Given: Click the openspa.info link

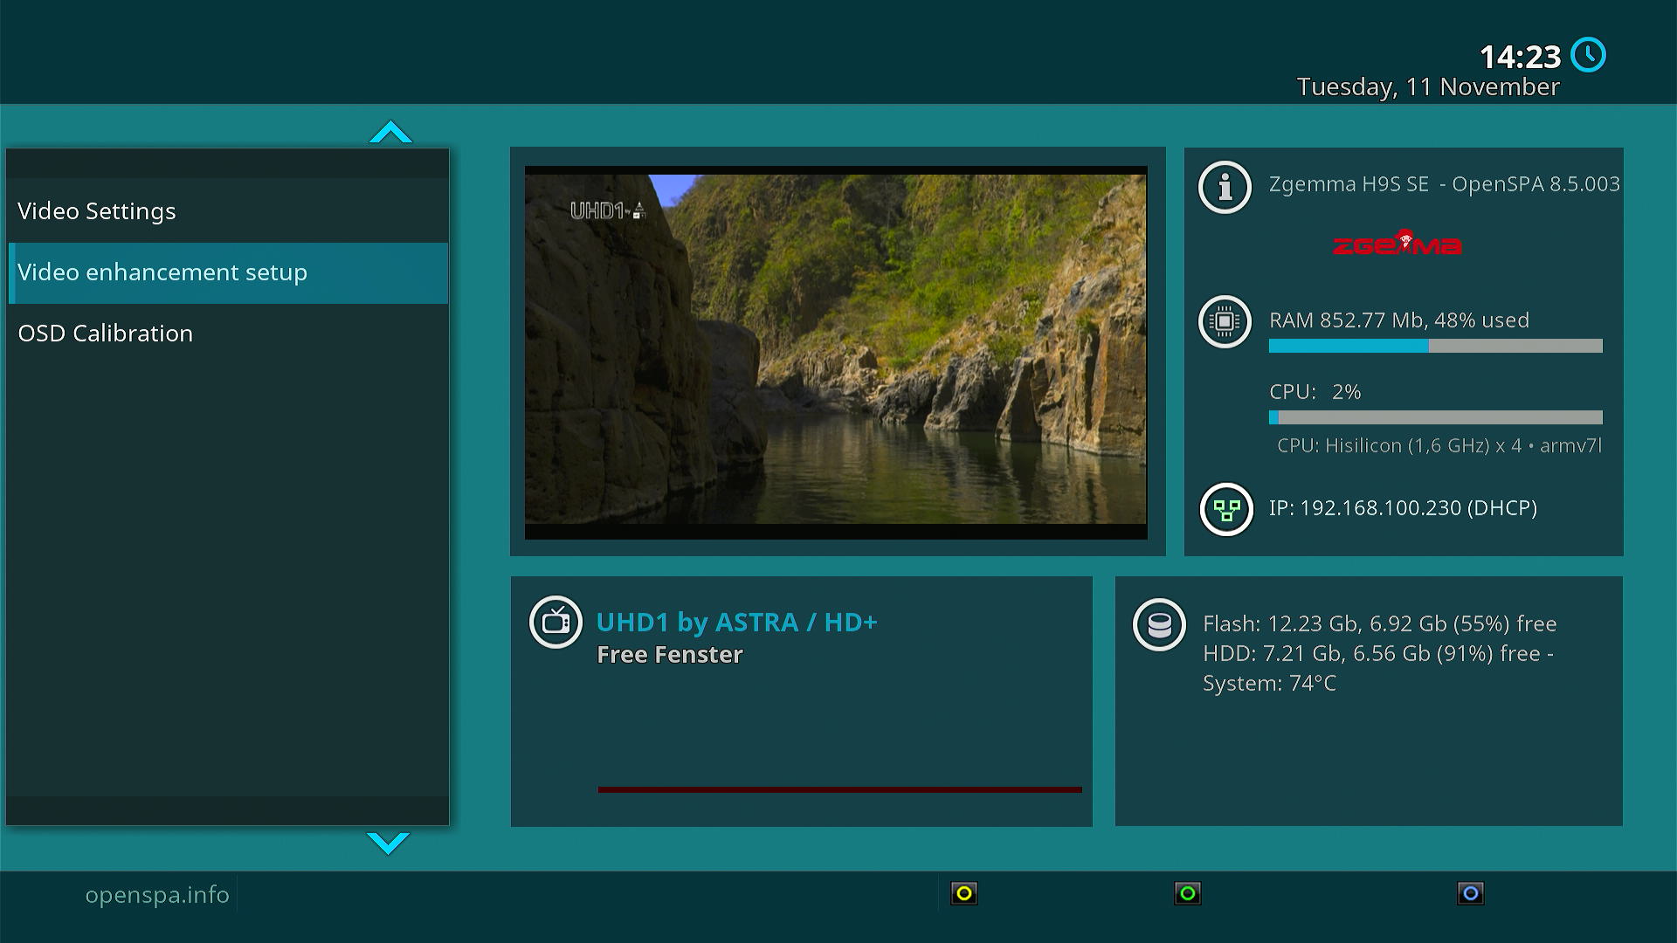Looking at the screenshot, I should coord(157,895).
